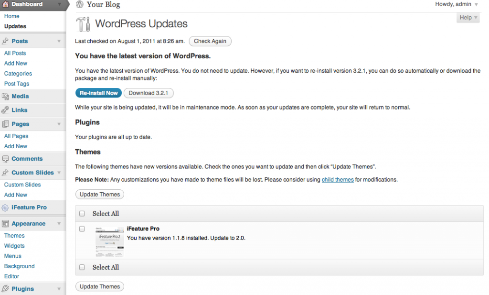Image resolution: width=489 pixels, height=295 pixels.
Task: Collapse the Appearance menu arrow
Action: click(59, 224)
